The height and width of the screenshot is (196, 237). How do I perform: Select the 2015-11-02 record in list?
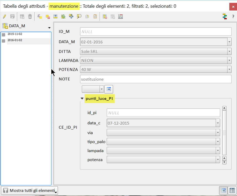point(15,34)
